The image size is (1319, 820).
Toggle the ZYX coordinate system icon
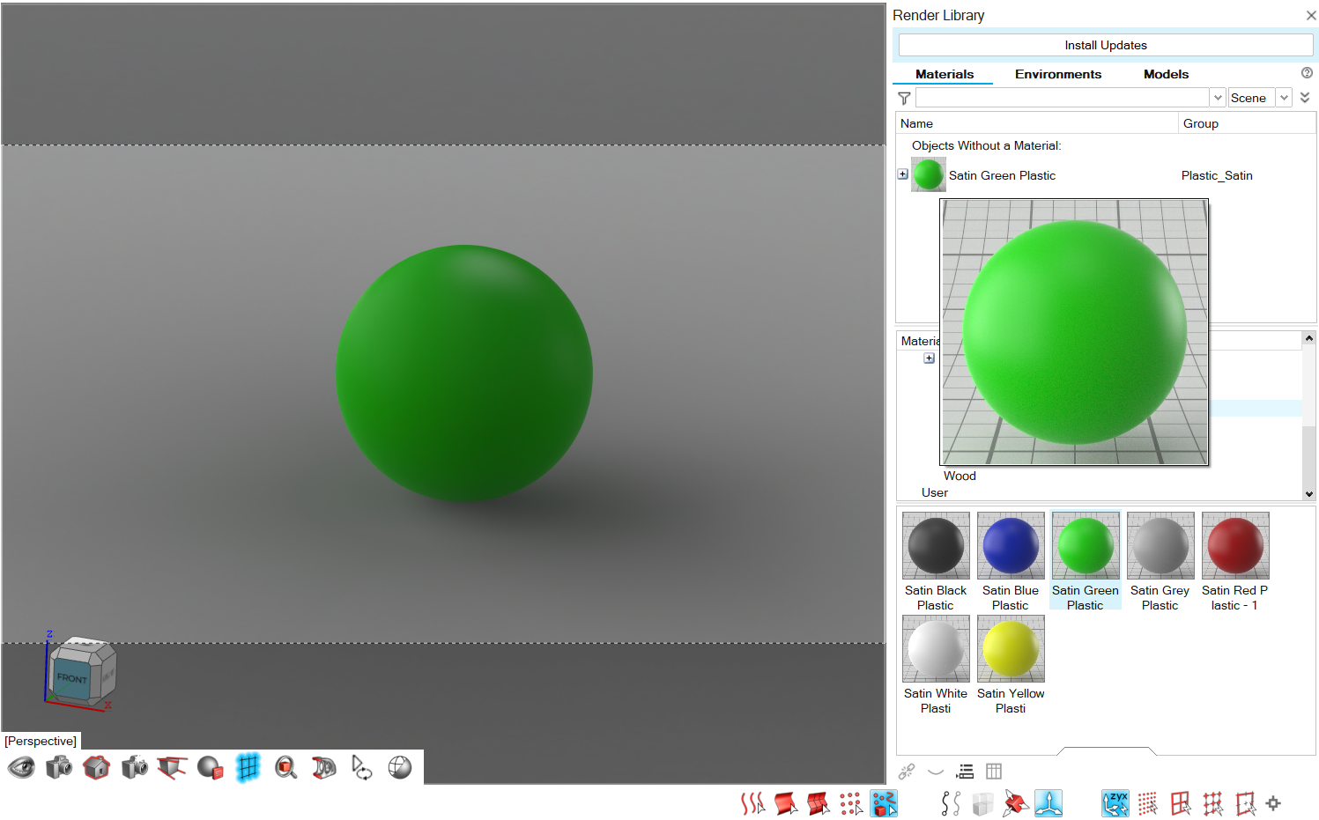pyautogui.click(x=1115, y=803)
